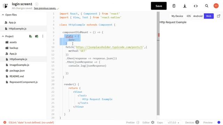
Task: Switch to the Android tab
Action: pos(198,16)
